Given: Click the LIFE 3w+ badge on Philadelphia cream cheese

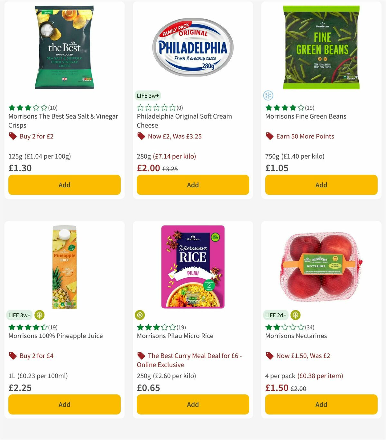Looking at the screenshot, I should [x=148, y=96].
